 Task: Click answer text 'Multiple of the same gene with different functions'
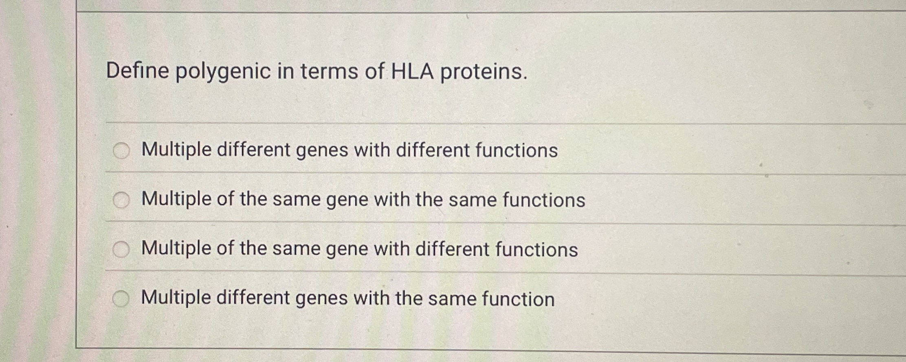[x=358, y=248]
